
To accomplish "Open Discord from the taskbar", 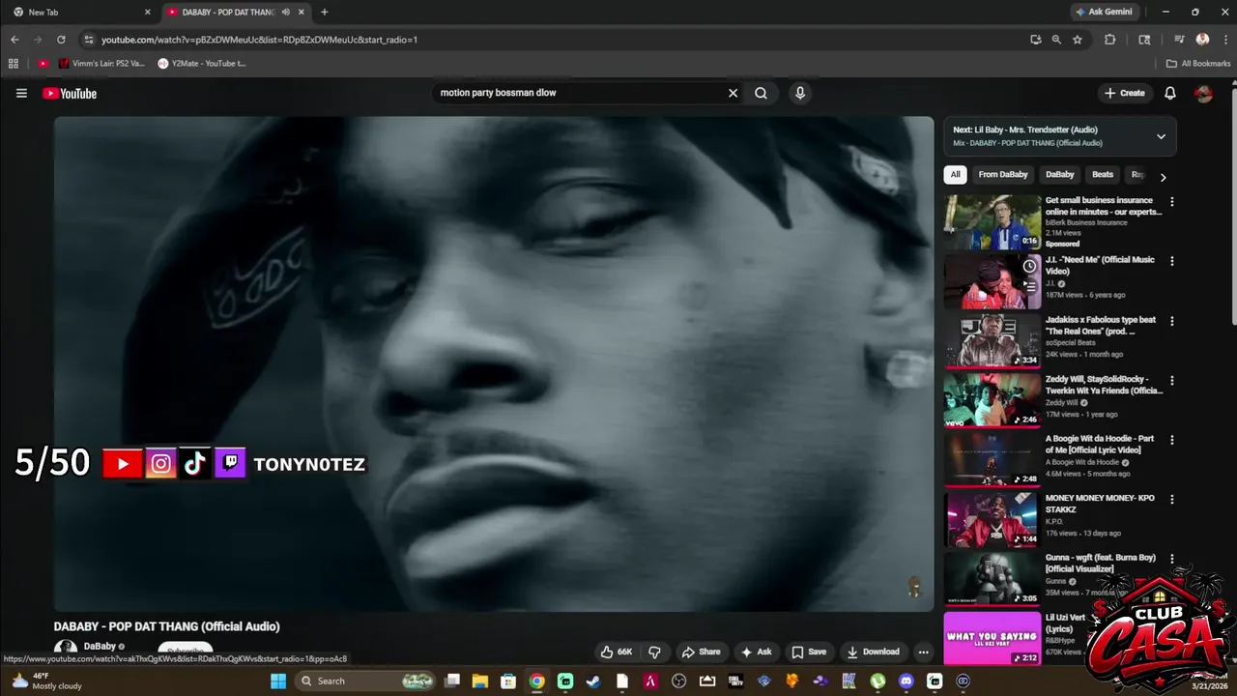I will pos(906,681).
